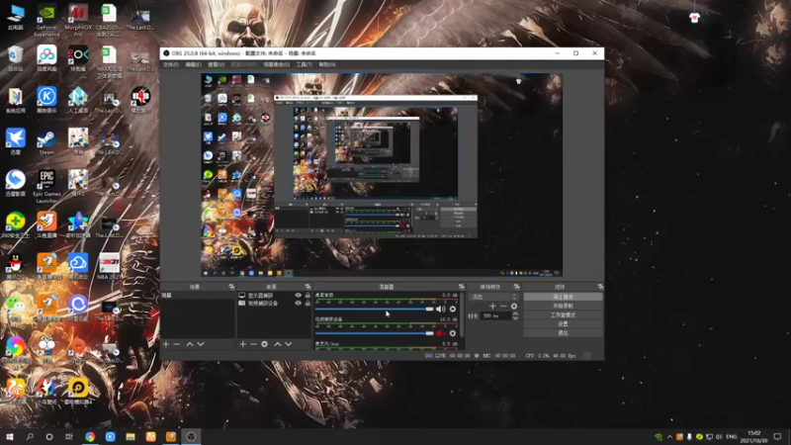
Task: Open transition properties gear icon
Action: 514,307
